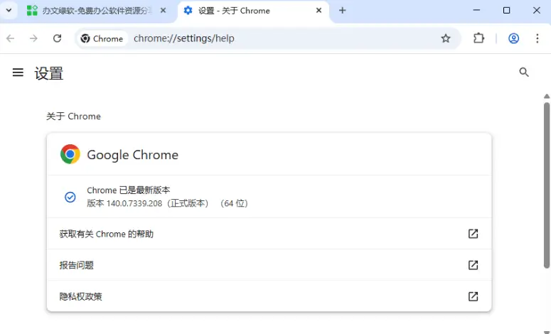Open a new tab with plus button
The height and width of the screenshot is (334, 551).
[342, 11]
